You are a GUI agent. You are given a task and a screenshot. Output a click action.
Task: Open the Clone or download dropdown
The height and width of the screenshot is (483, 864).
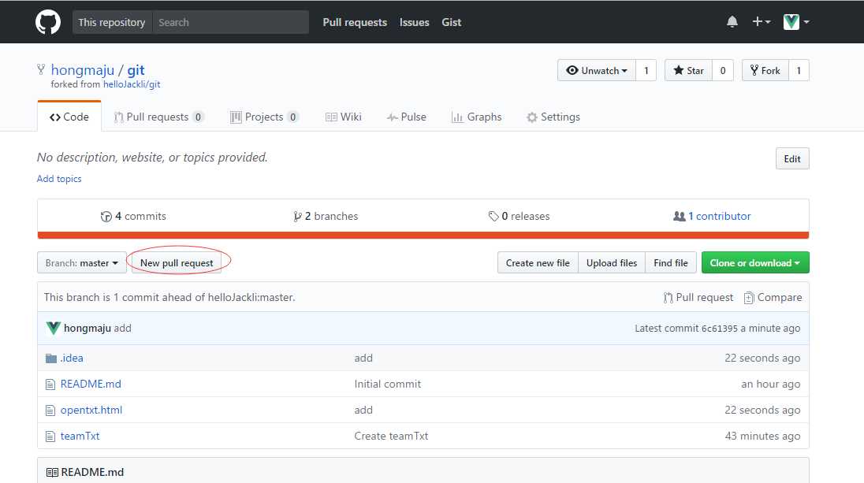754,262
